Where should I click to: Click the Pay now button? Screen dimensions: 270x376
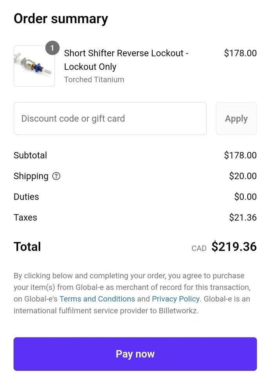click(135, 354)
